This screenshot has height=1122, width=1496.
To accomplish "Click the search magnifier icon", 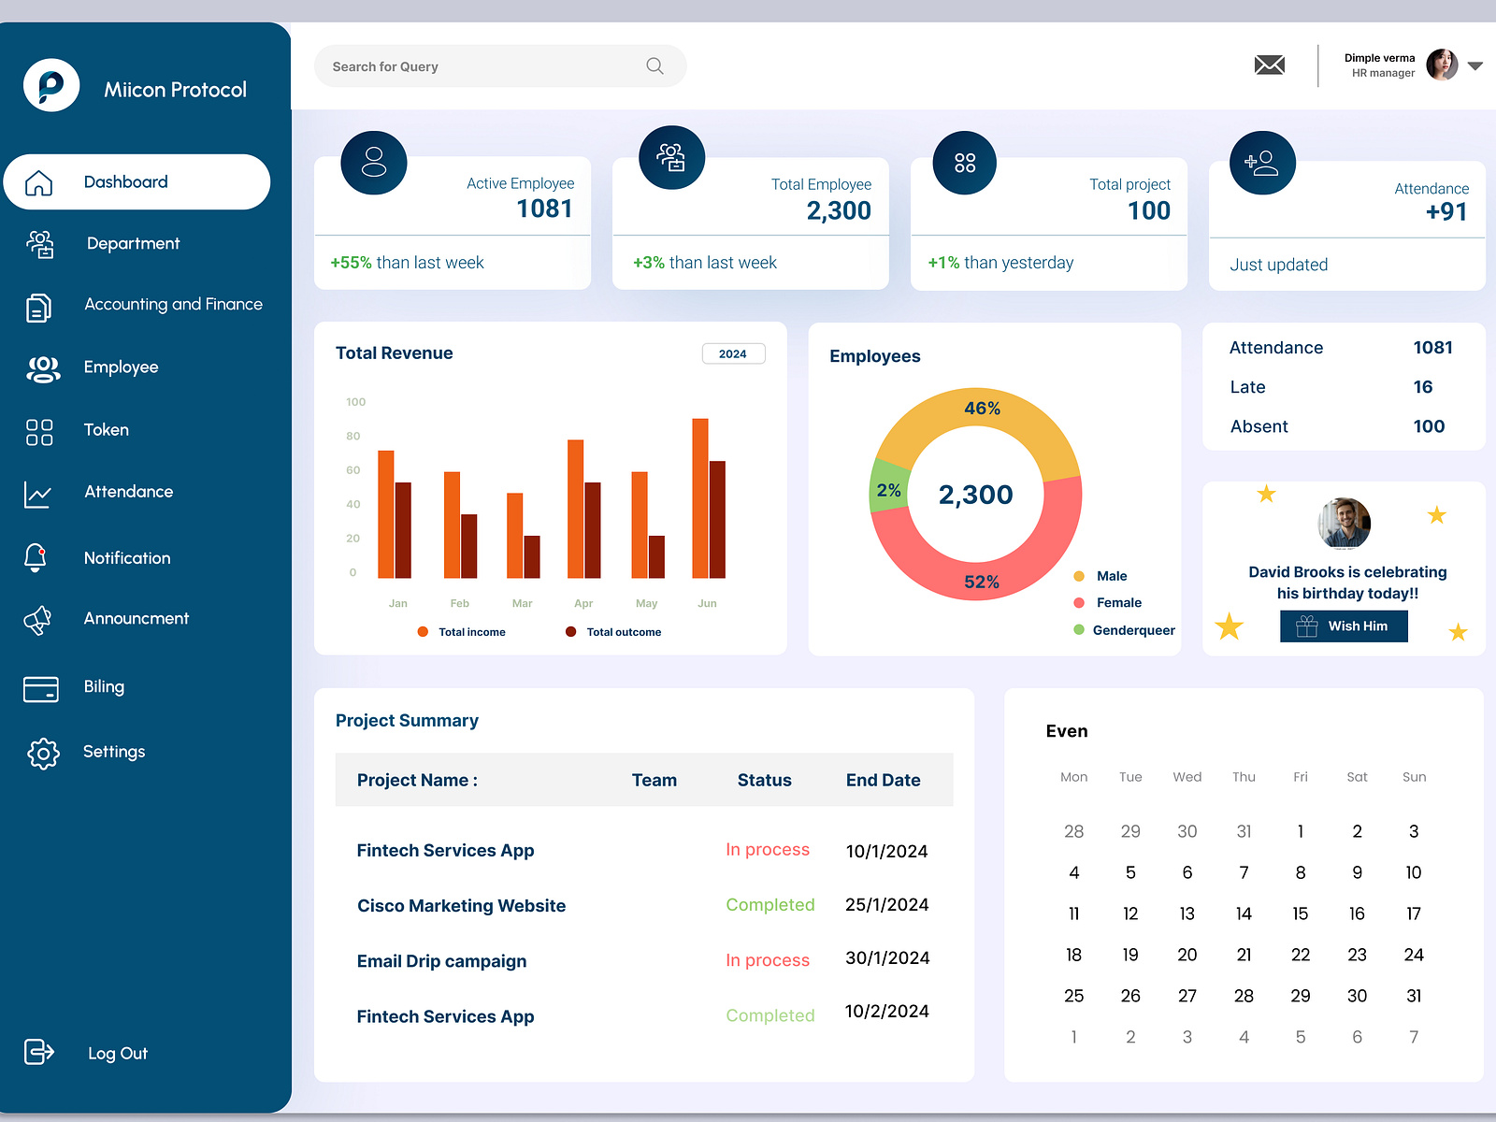I will tap(654, 65).
